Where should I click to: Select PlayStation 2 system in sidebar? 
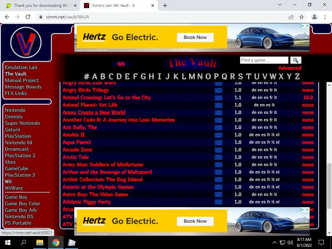point(20,156)
